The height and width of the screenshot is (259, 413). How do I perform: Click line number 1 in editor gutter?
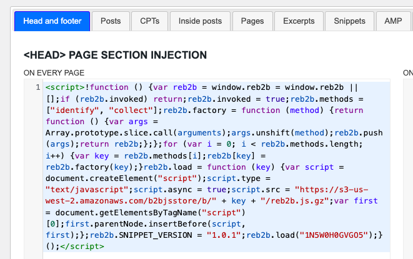pyautogui.click(x=38, y=87)
